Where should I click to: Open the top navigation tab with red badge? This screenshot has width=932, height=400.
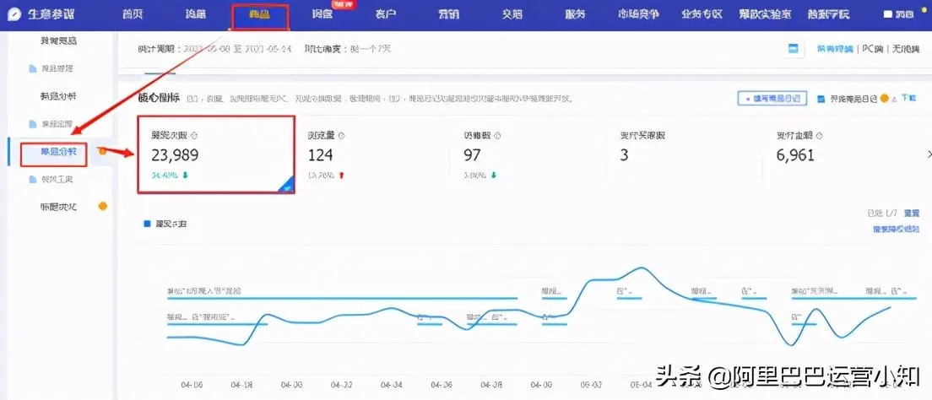(324, 14)
